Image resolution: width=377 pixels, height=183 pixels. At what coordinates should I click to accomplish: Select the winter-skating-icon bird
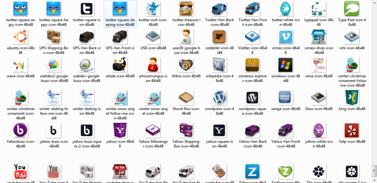87,98
